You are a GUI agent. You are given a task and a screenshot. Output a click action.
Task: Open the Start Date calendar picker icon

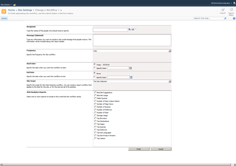pos(131,68)
